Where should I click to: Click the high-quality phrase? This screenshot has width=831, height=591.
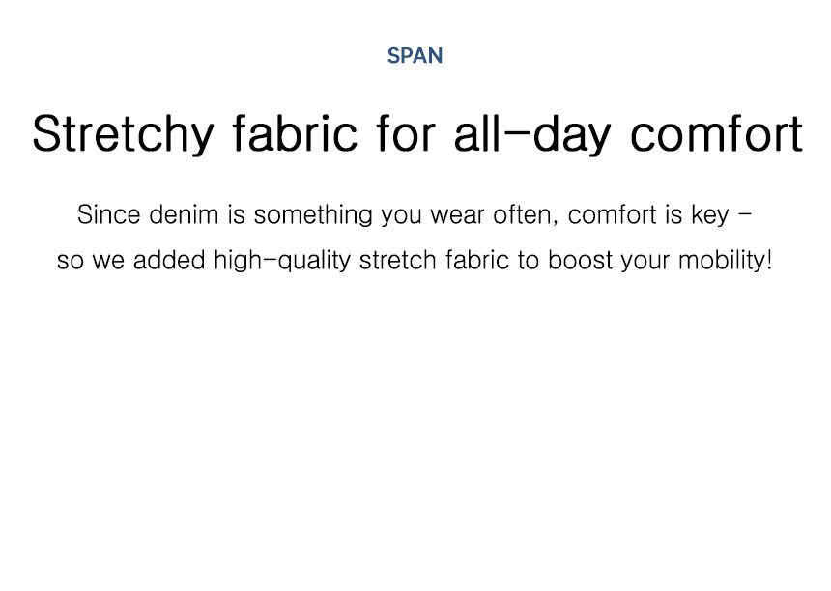pos(282,262)
